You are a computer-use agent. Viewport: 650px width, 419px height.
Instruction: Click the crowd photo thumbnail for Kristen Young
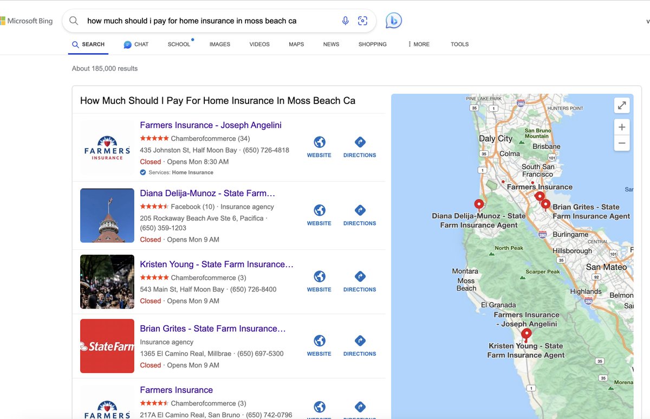pos(107,282)
